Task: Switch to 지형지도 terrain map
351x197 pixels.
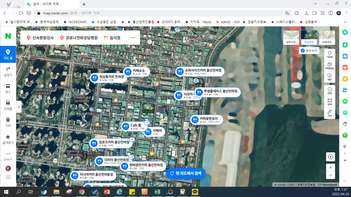Action: [x=327, y=37]
